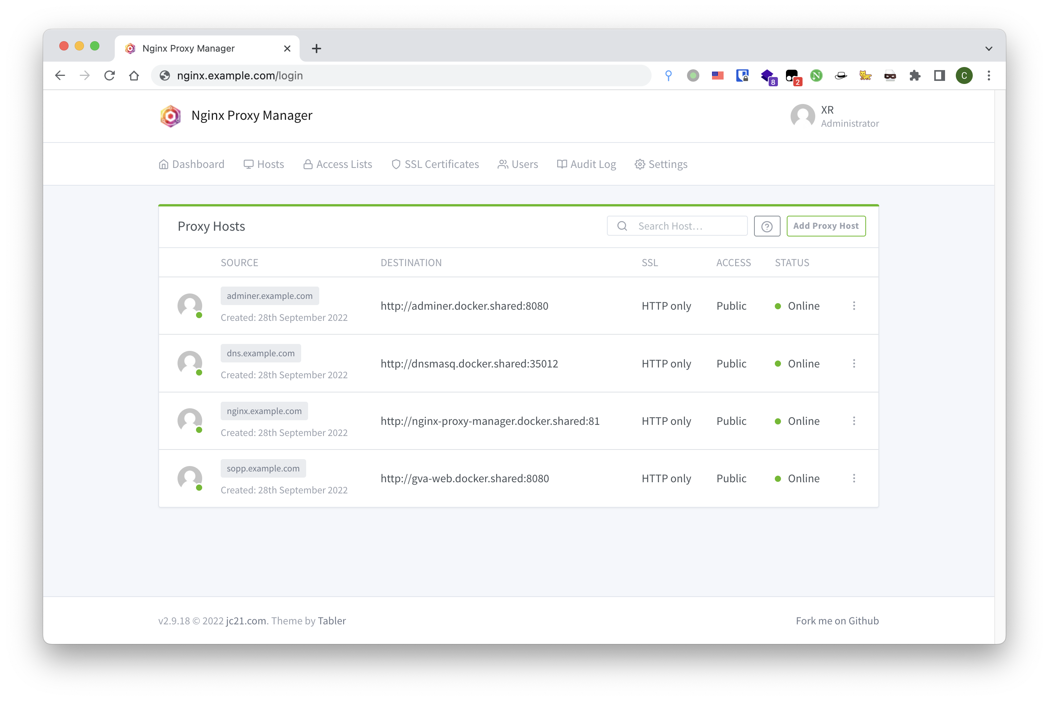Open options menu for dns.example.com row
Image resolution: width=1049 pixels, height=701 pixels.
pyautogui.click(x=854, y=364)
